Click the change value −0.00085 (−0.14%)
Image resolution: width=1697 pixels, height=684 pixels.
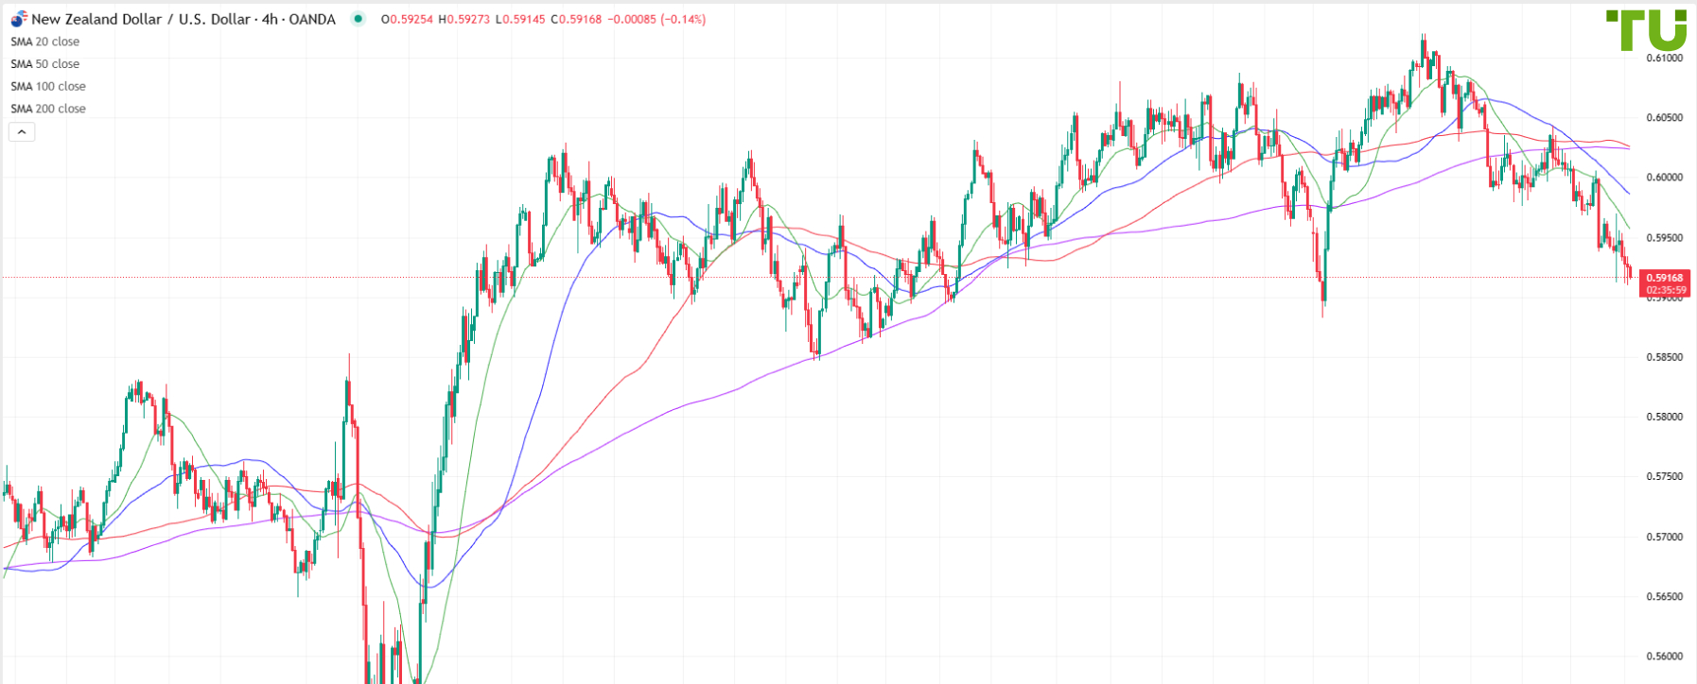click(x=656, y=19)
